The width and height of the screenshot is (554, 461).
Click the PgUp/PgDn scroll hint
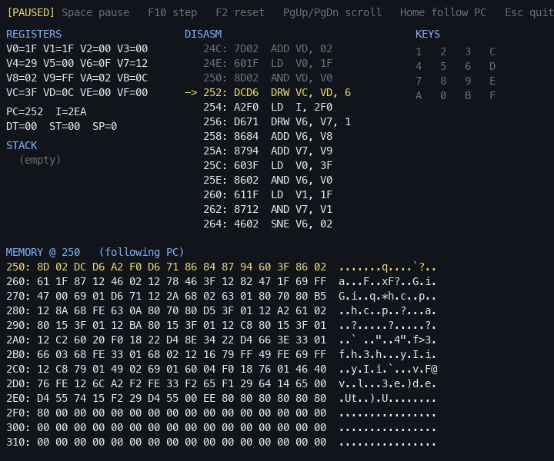point(332,13)
